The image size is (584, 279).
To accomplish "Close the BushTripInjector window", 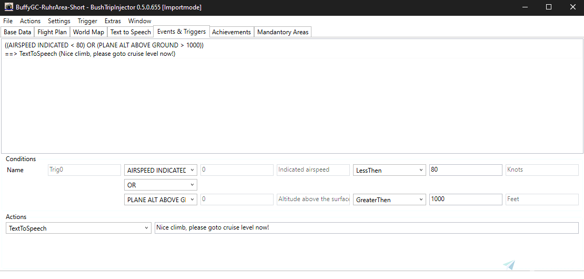I will (x=571, y=7).
